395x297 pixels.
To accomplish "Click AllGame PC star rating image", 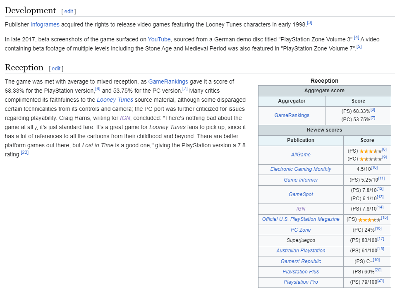I will point(371,159).
